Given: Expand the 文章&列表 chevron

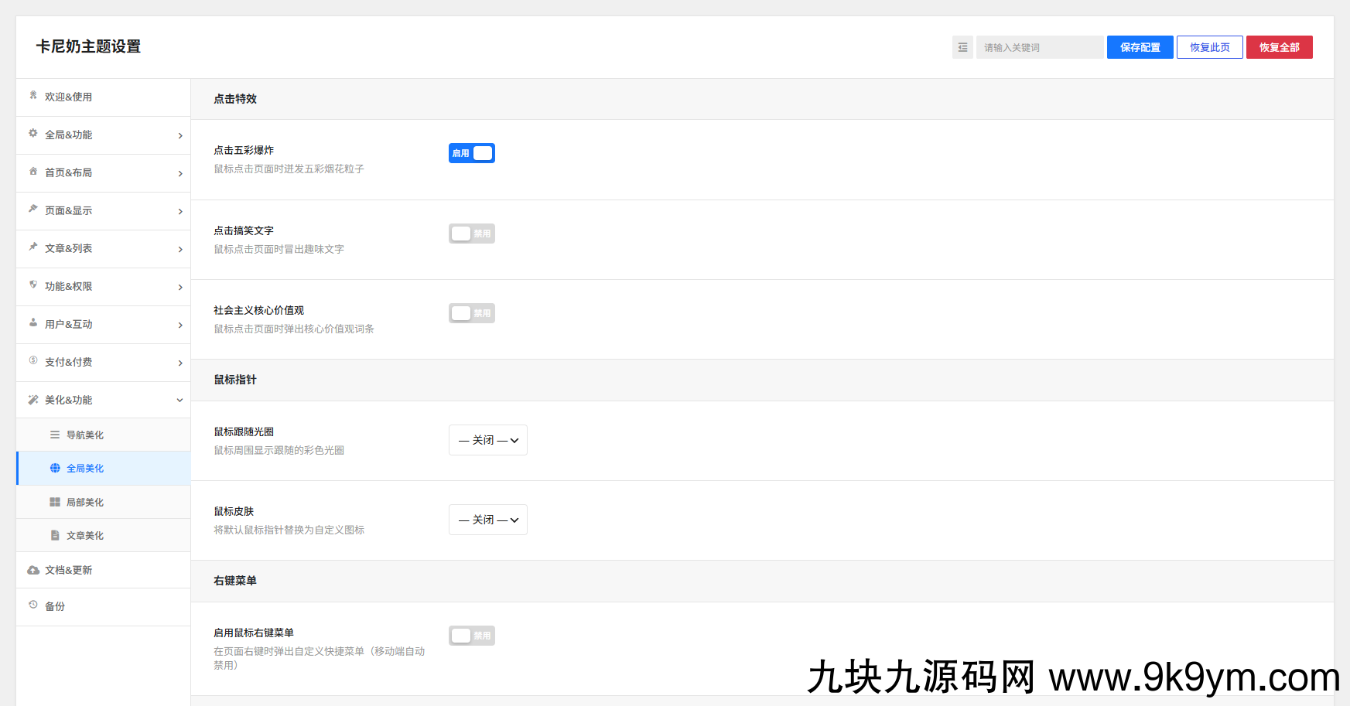Looking at the screenshot, I should point(180,249).
